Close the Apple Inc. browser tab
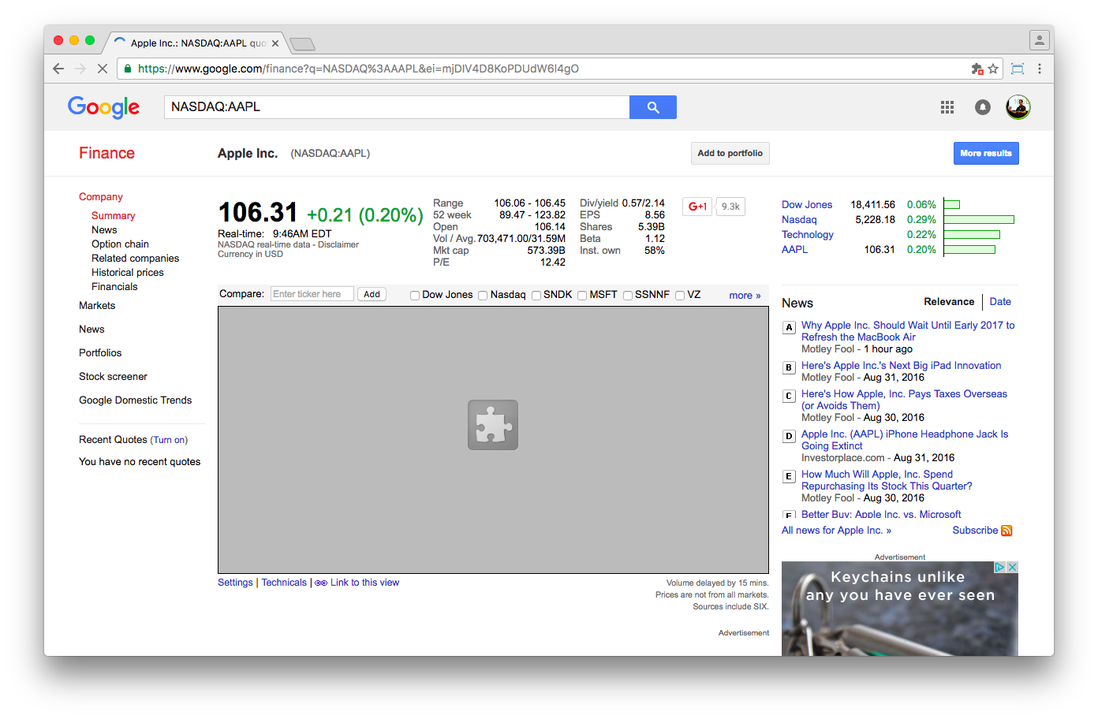The width and height of the screenshot is (1098, 719). coord(275,43)
